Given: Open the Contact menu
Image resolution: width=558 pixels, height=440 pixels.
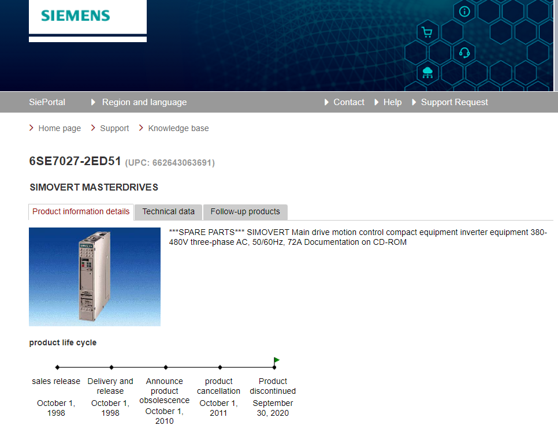Looking at the screenshot, I should [x=348, y=102].
